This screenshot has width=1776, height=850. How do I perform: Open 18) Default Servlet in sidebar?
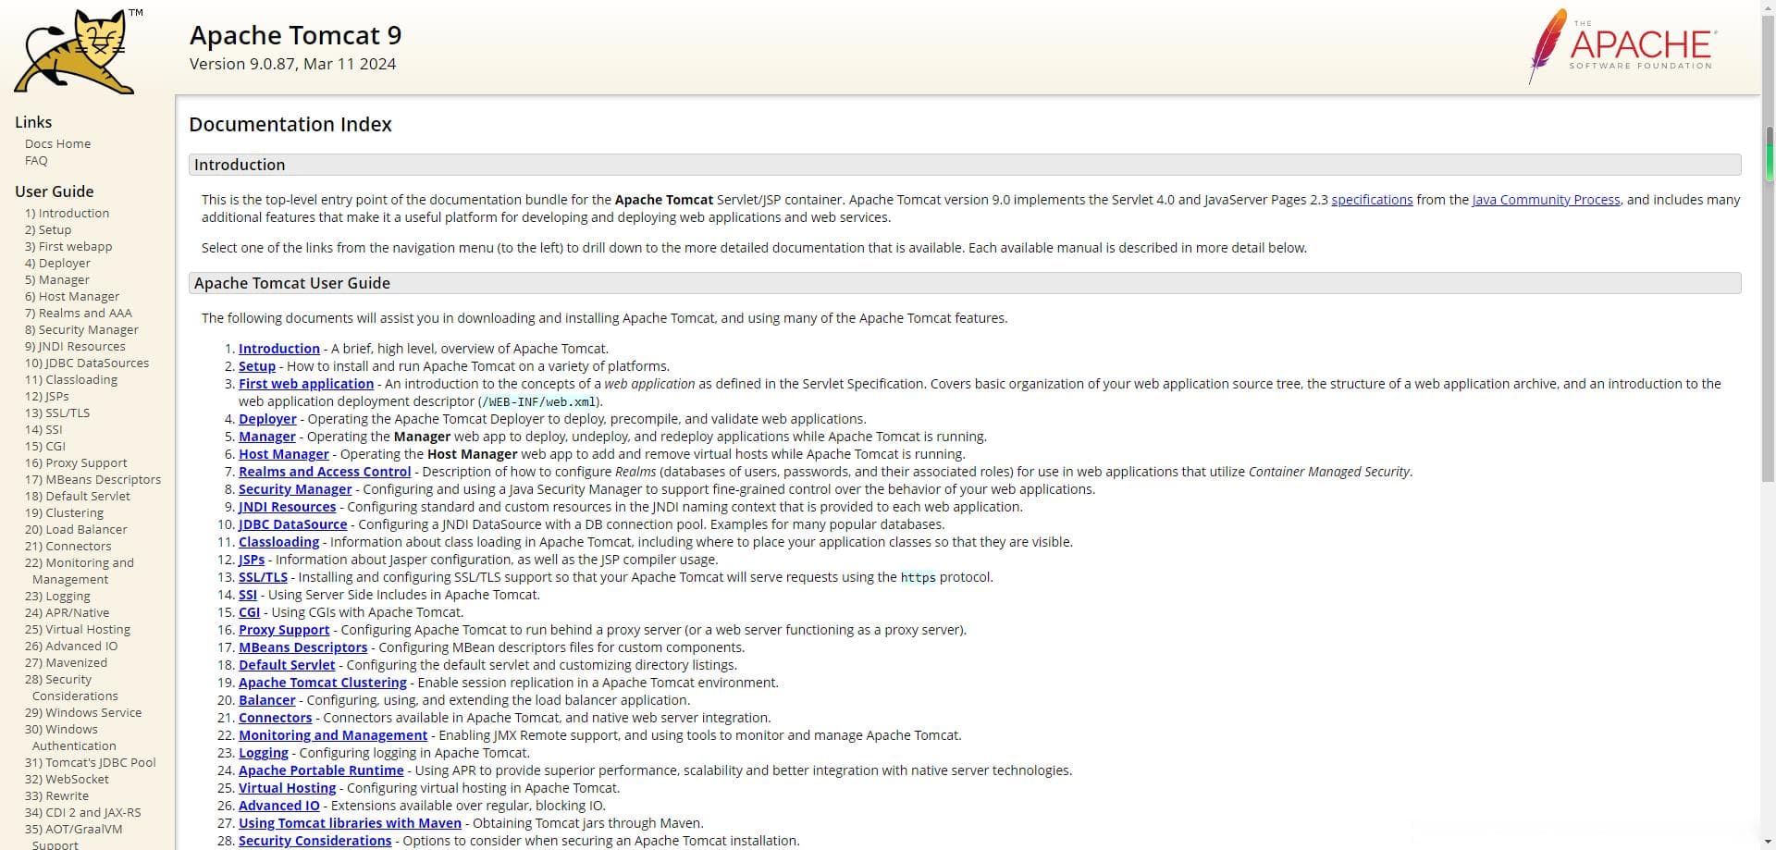78,496
